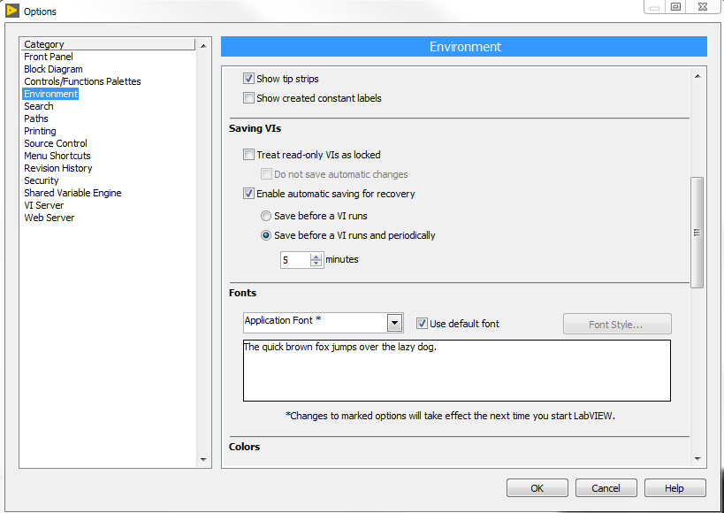The width and height of the screenshot is (724, 513).
Task: Select the Web Server category
Action: pos(50,218)
